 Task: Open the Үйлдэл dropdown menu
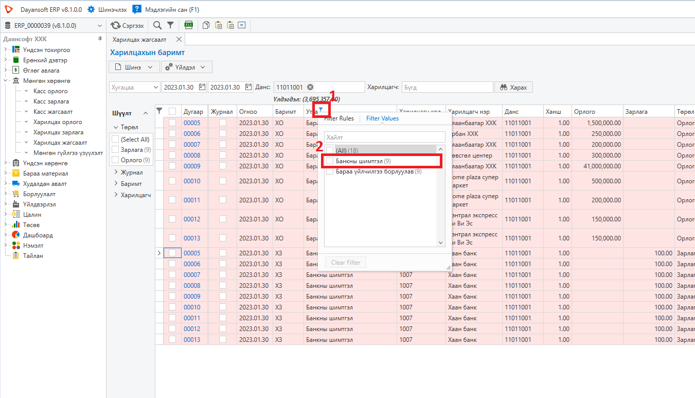pyautogui.click(x=186, y=67)
